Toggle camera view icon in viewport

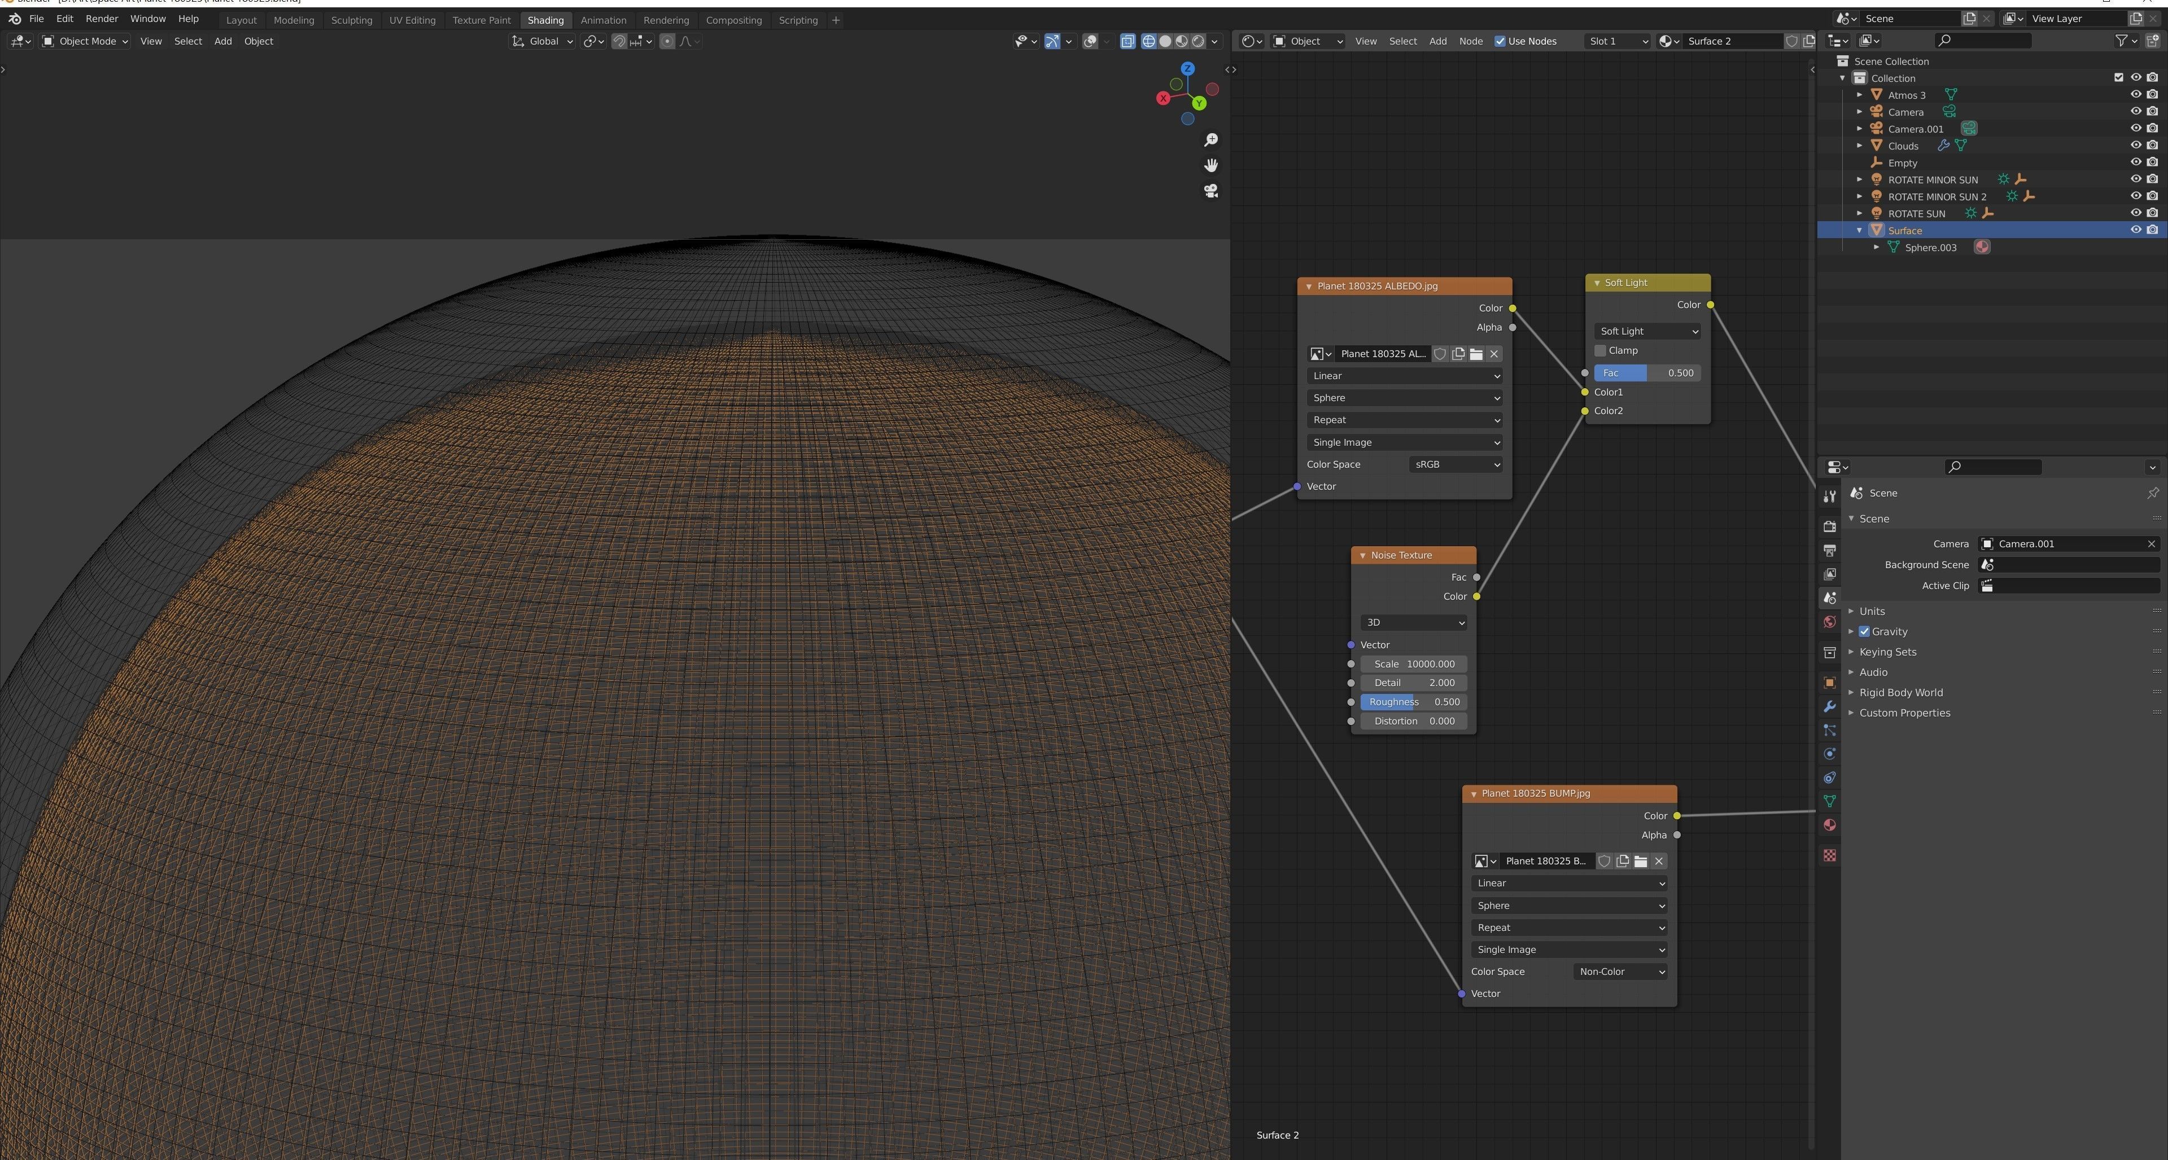coord(1211,191)
